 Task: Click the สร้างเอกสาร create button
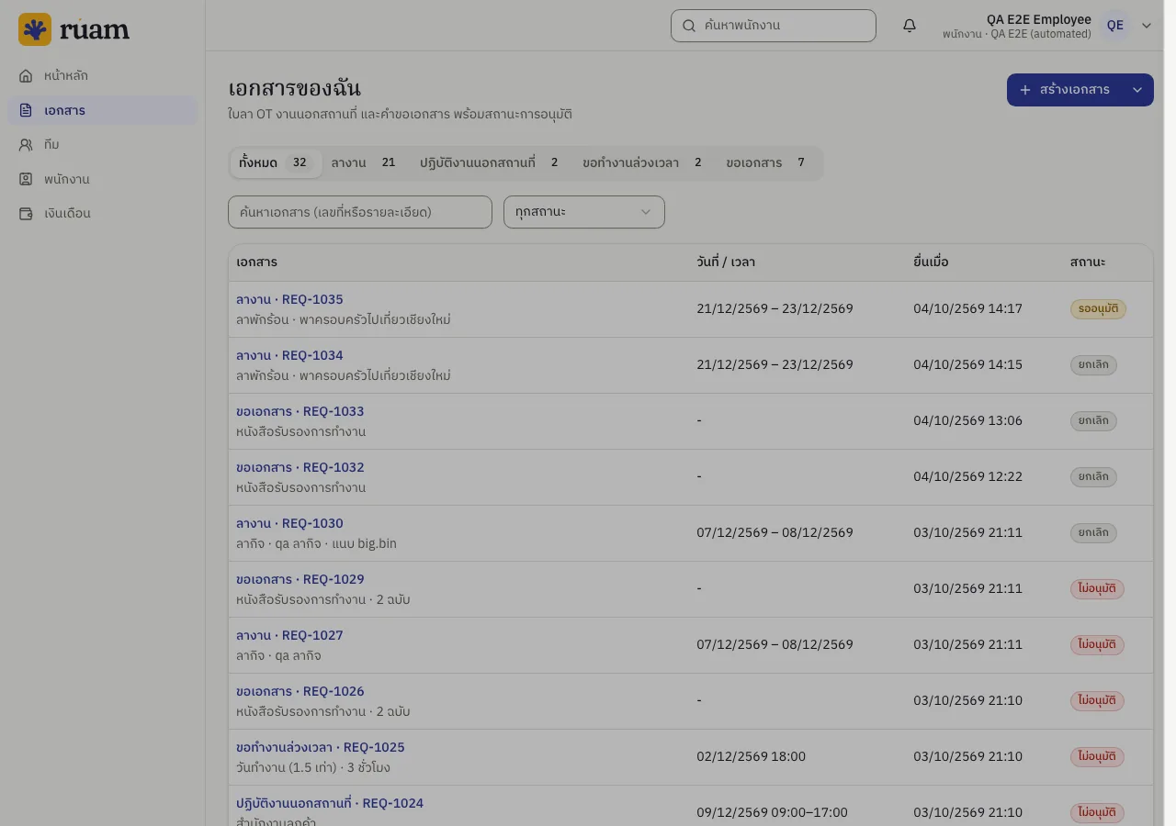1065,90
